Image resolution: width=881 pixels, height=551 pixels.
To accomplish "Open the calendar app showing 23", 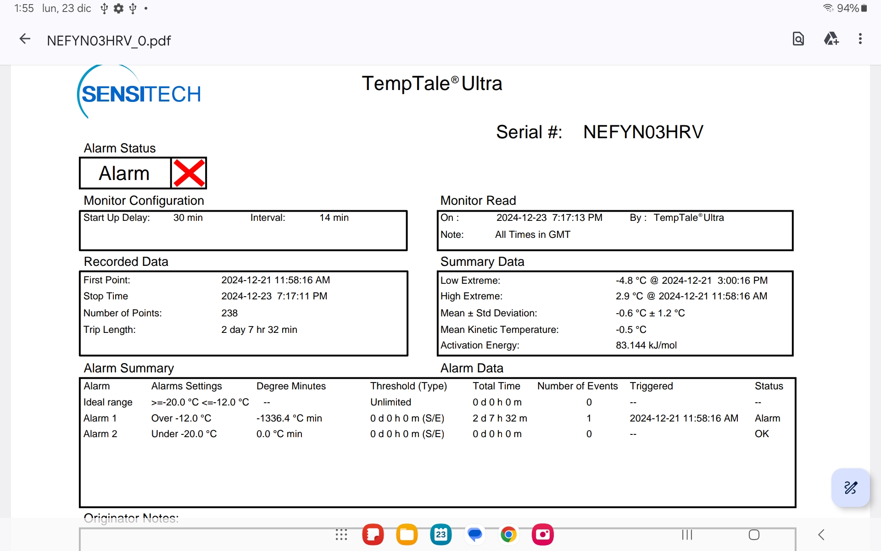I will 441,534.
